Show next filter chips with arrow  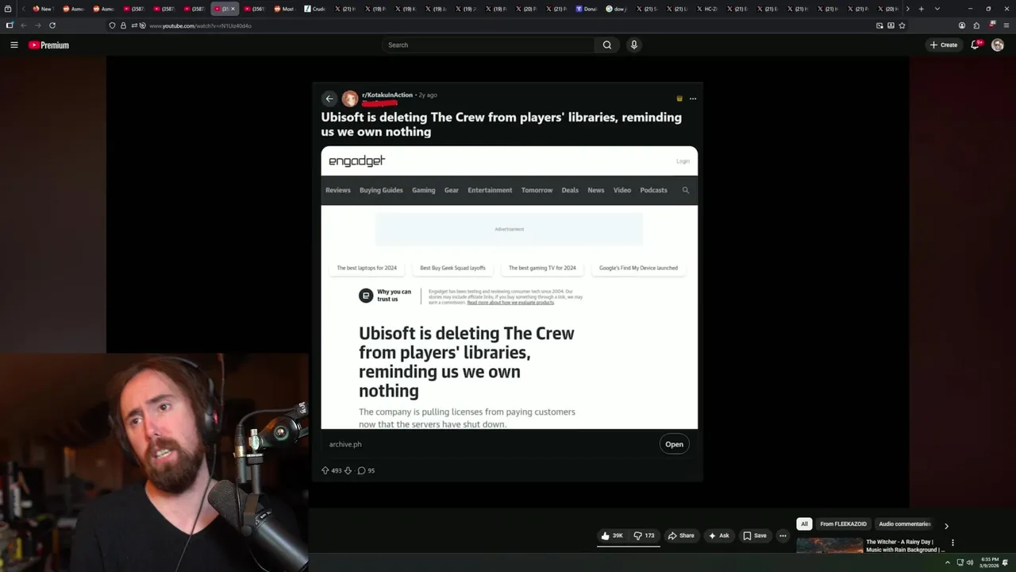[946, 526]
